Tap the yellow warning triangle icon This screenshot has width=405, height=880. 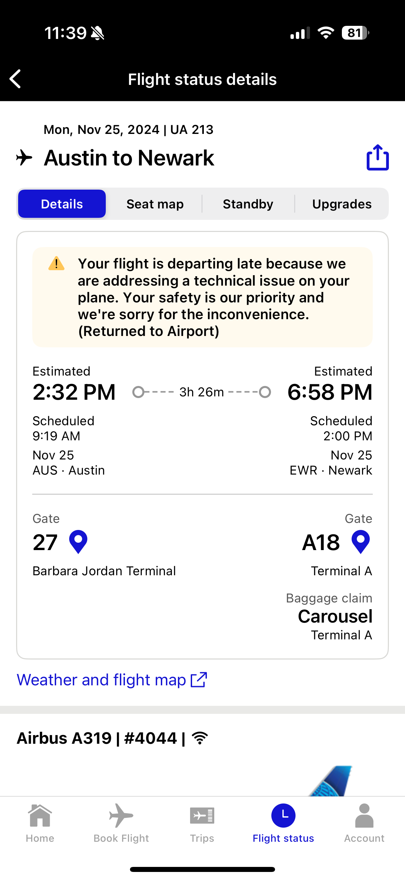56,264
